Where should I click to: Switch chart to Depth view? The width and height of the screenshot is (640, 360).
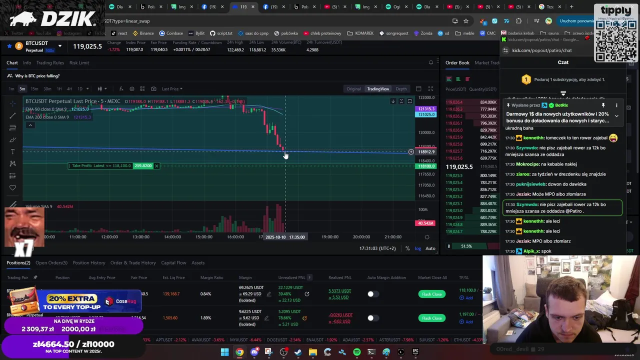click(401, 89)
